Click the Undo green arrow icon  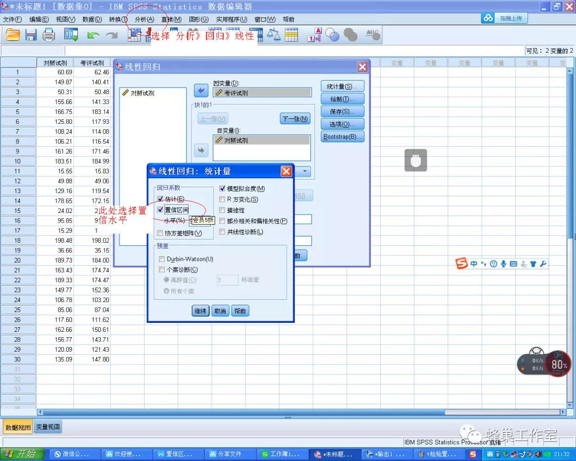coord(93,35)
